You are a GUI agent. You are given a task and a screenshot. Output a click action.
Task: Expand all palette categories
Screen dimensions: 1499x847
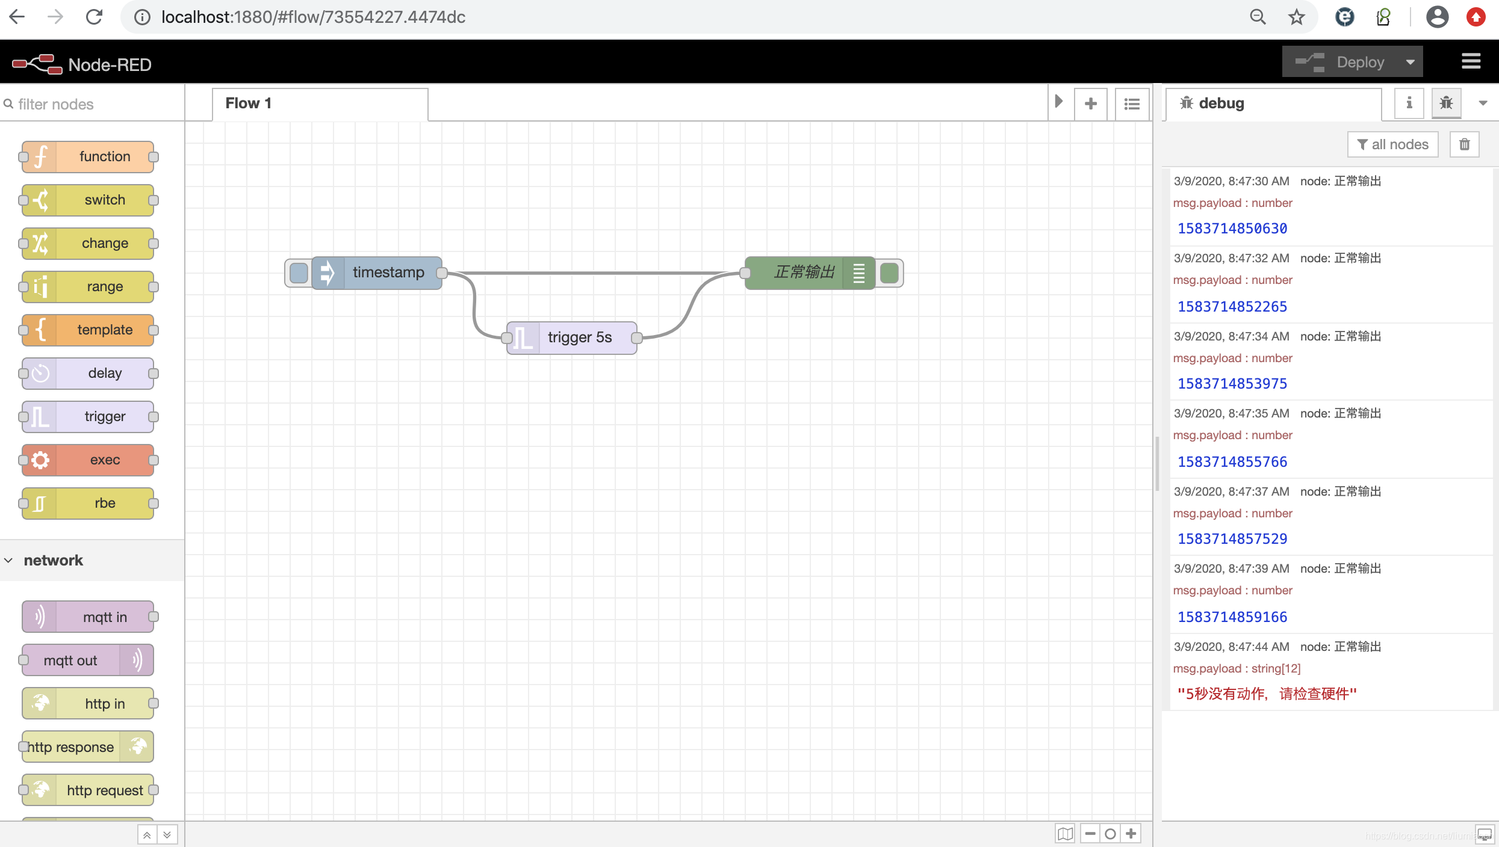point(167,835)
